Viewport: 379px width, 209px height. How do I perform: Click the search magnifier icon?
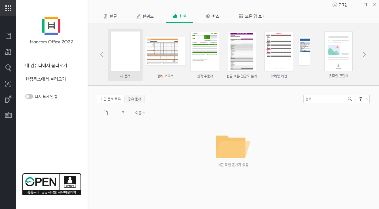[x=350, y=99]
